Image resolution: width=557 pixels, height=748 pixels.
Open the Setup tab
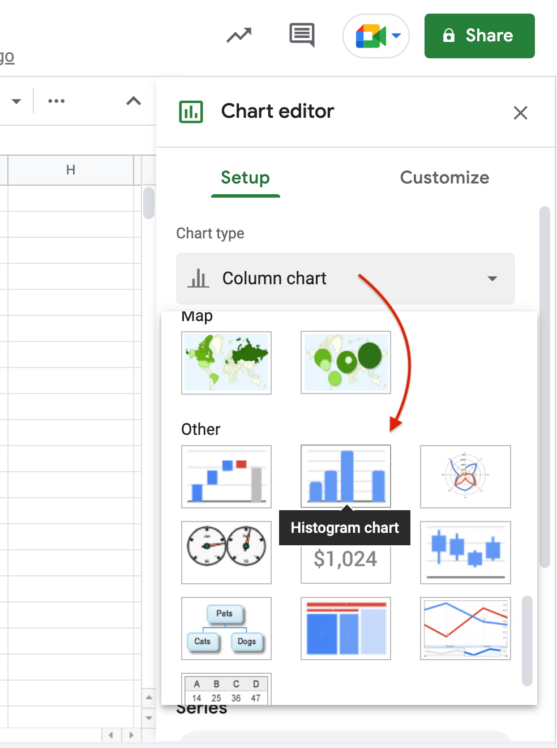point(245,177)
